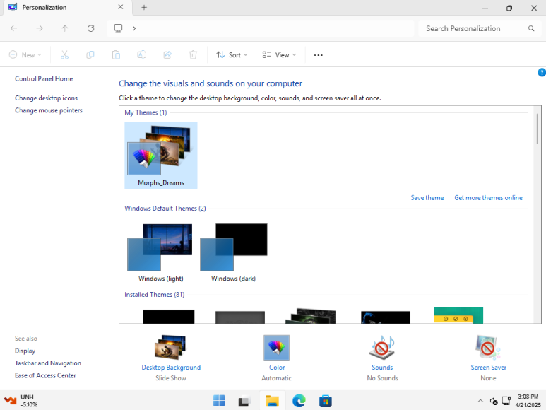
Task: Open Task View in taskbar
Action: pos(245,401)
